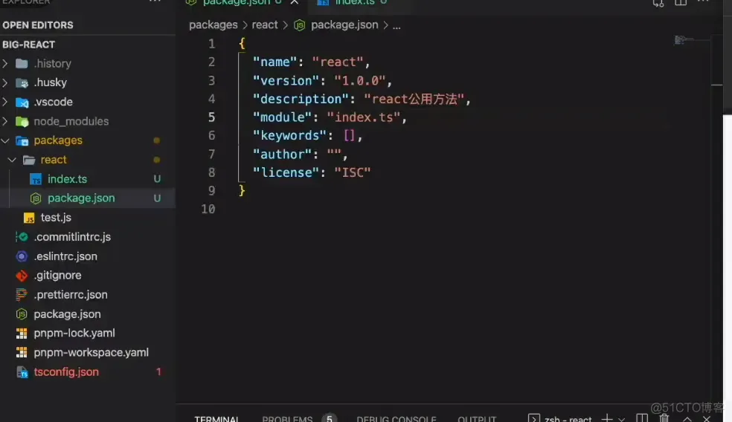The height and width of the screenshot is (422, 732).
Task: Kill terminal with the trash icon
Action: coord(664,418)
